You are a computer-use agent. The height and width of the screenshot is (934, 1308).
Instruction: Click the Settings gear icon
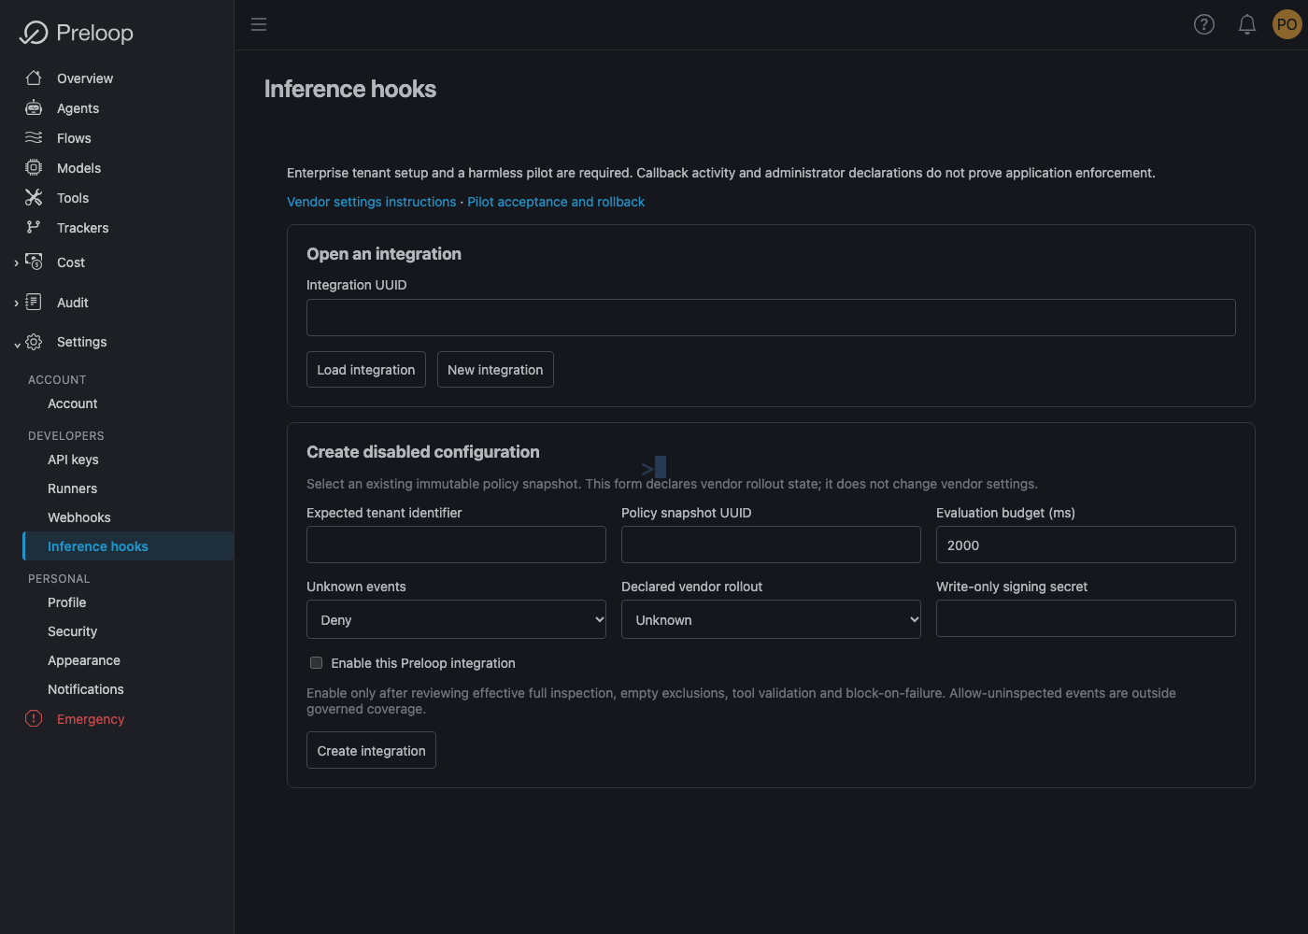pyautogui.click(x=34, y=342)
